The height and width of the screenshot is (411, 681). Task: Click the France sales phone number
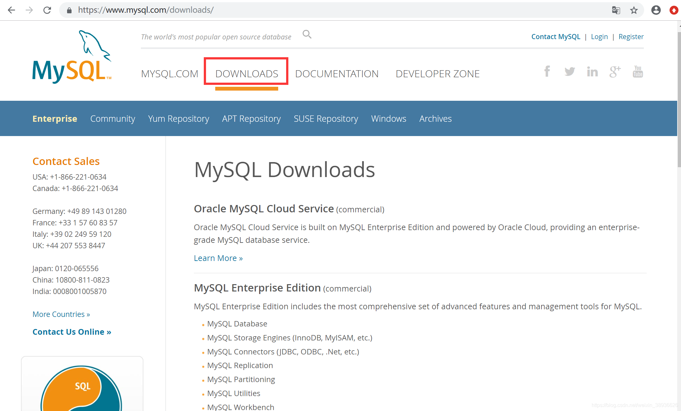tap(88, 223)
